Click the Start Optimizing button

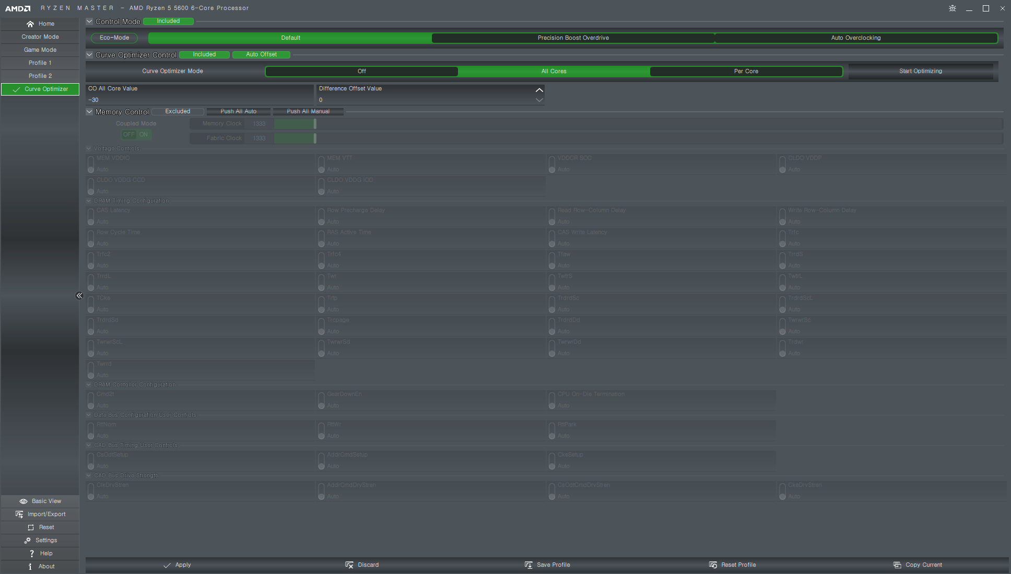click(920, 72)
